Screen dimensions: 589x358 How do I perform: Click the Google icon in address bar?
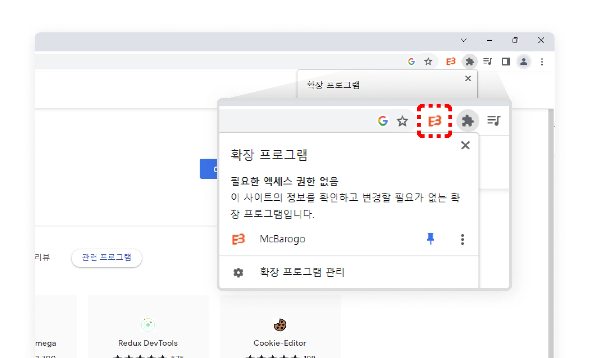click(x=411, y=62)
